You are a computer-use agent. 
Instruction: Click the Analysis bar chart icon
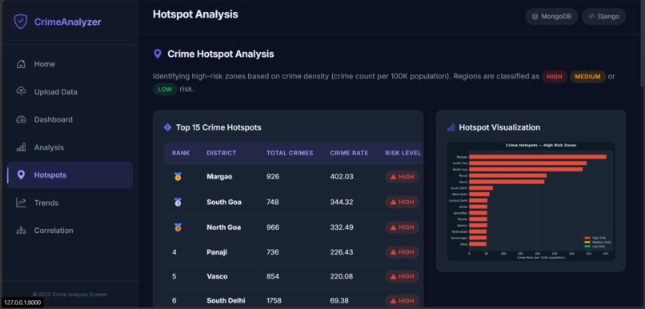(x=21, y=147)
